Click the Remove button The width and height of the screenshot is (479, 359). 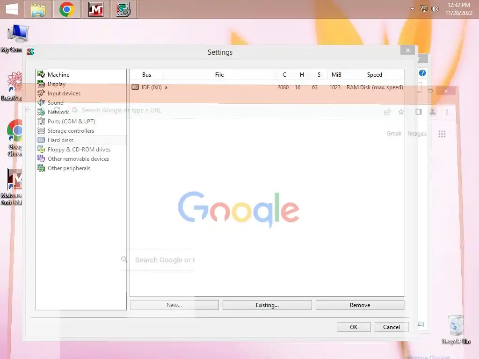tap(360, 305)
